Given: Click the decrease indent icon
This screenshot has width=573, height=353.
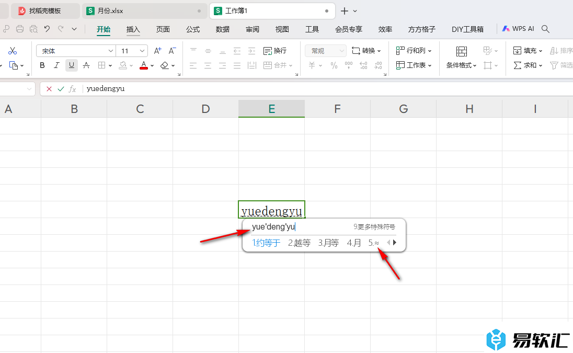Looking at the screenshot, I should click(x=237, y=51).
